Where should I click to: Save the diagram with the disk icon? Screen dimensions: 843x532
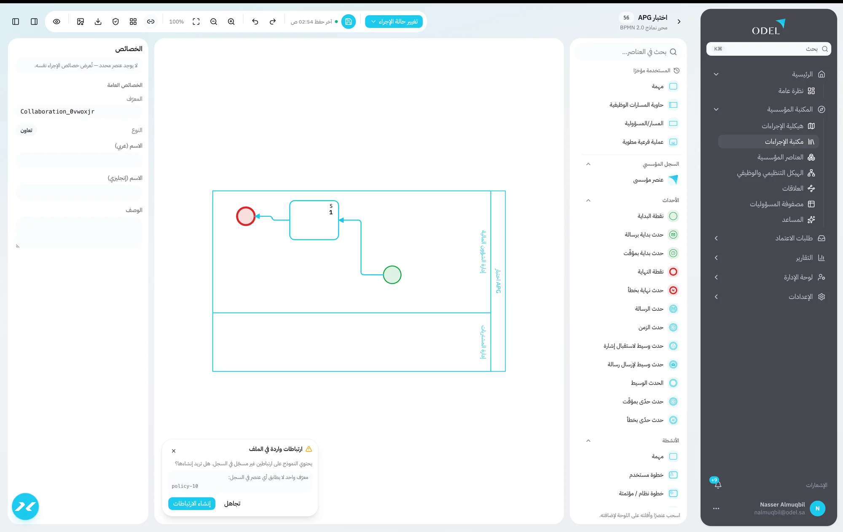tap(349, 21)
